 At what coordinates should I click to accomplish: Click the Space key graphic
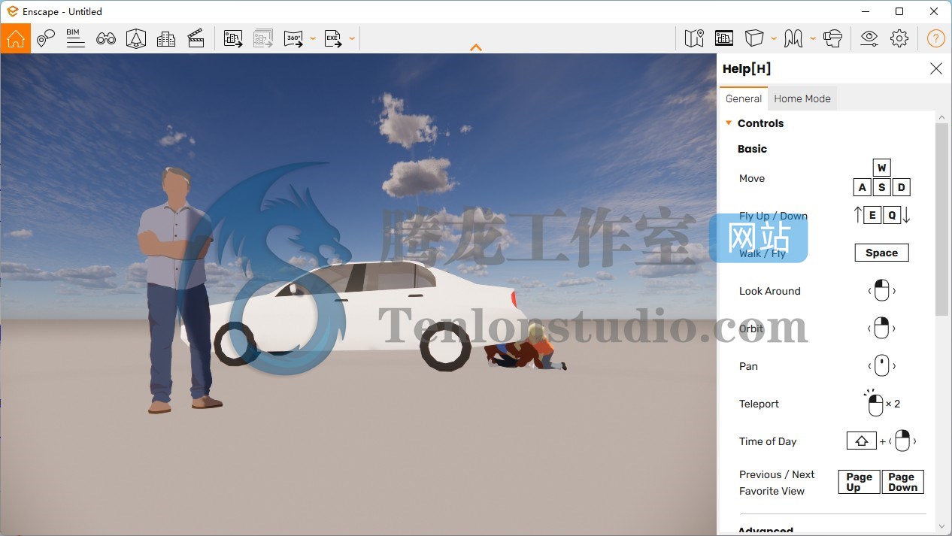(x=881, y=253)
